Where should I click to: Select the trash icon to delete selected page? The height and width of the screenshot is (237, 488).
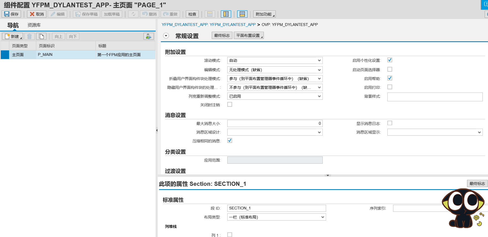[x=29, y=36]
